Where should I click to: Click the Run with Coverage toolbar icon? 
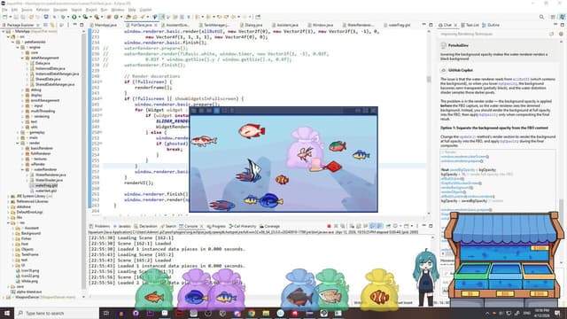tap(85, 17)
